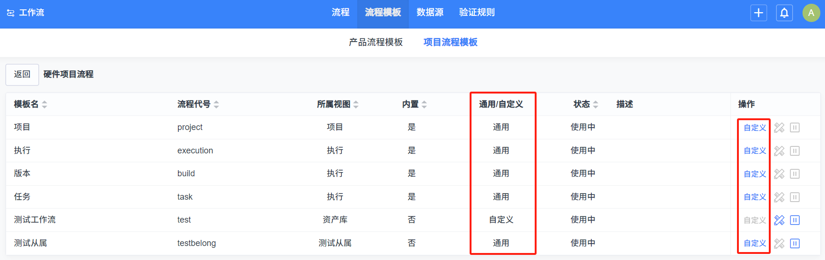Open the notifications bell icon
Viewport: 825px width, 260px height.
[784, 13]
